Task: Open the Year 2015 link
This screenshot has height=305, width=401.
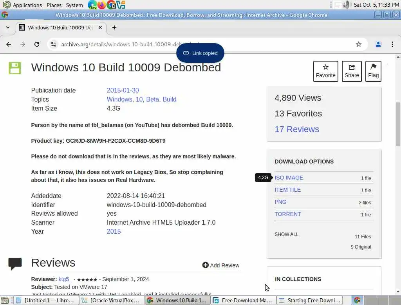Action: 114,232
